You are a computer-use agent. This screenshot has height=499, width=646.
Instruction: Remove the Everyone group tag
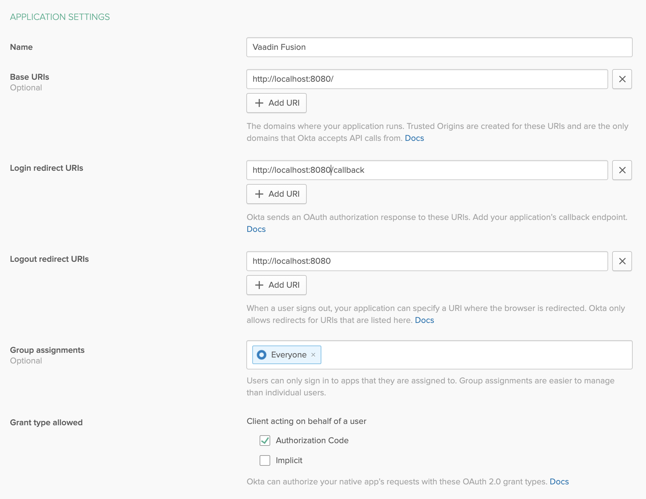tap(313, 355)
